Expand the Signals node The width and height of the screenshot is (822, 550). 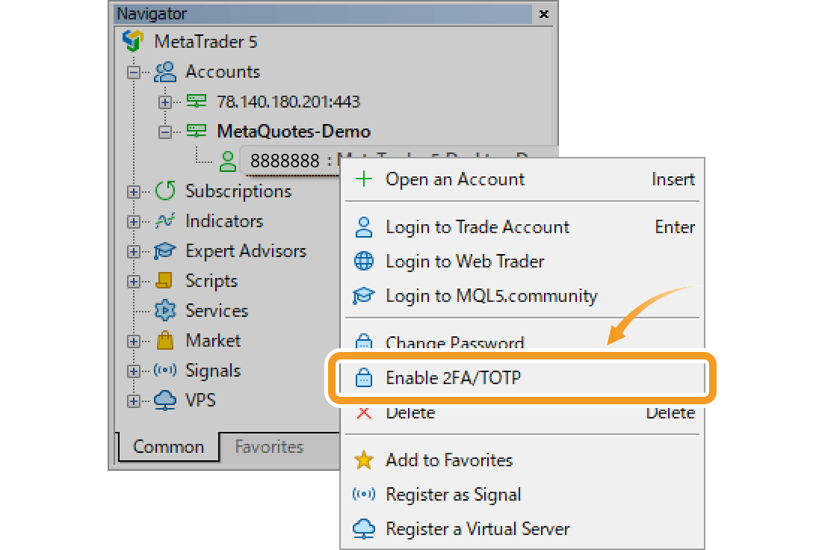pos(134,371)
